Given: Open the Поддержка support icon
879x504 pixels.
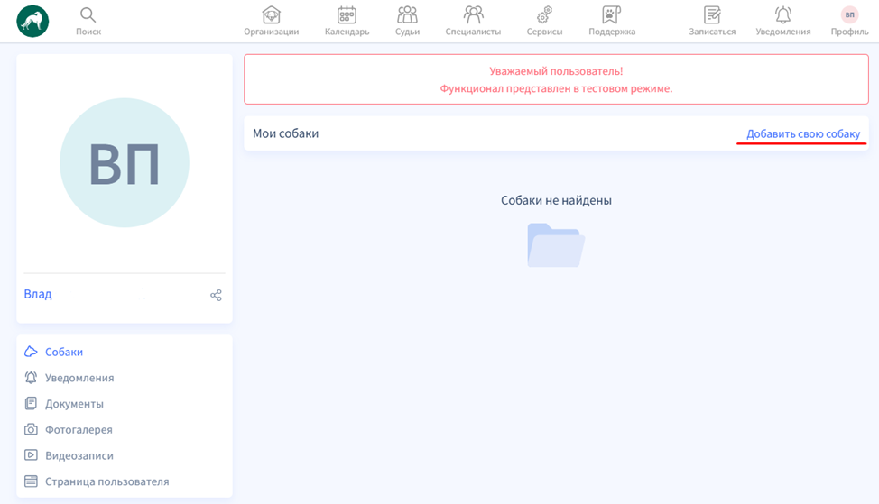Looking at the screenshot, I should [612, 15].
